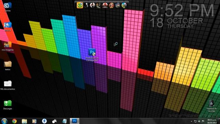Select the textos folder on the desktop
Viewport: 220px width, 124px height.
(8, 66)
